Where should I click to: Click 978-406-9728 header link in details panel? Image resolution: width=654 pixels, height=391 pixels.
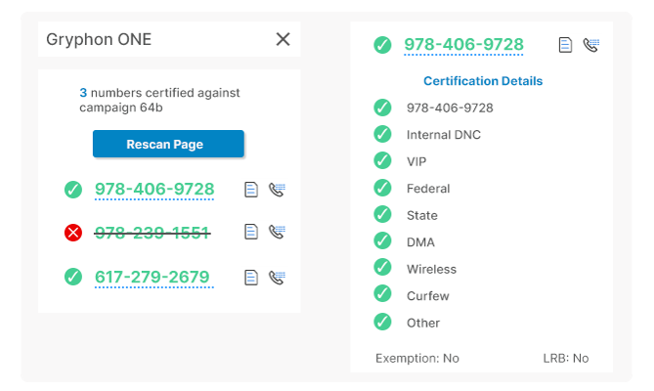coord(463,45)
